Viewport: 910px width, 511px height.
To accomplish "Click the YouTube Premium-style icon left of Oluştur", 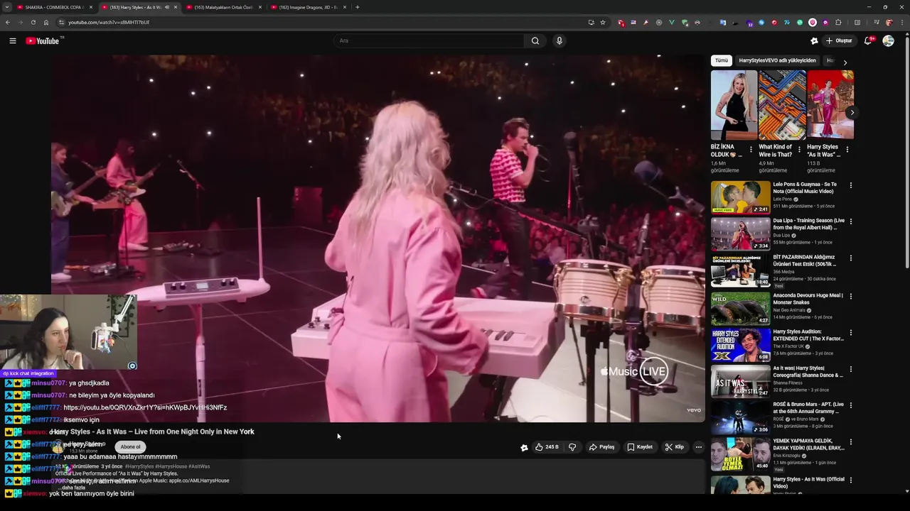I will click(x=814, y=40).
